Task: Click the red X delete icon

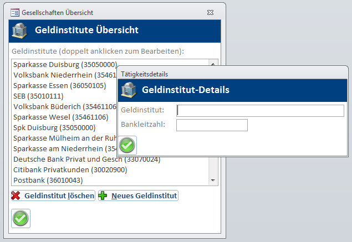Action: (16, 195)
